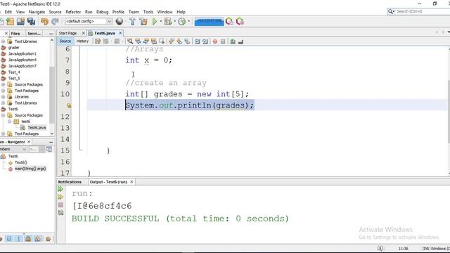Close the Output - Test6 (run) tab
The height and width of the screenshot is (253, 450).
coord(131,182)
